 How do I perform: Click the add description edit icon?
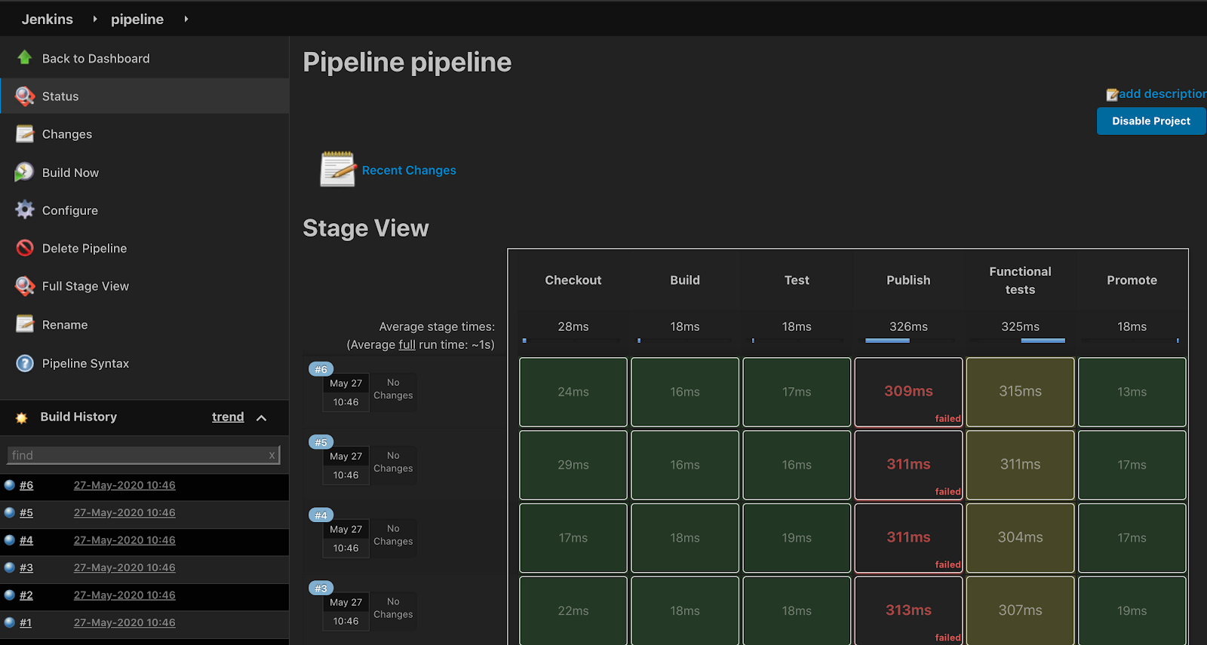(x=1112, y=95)
